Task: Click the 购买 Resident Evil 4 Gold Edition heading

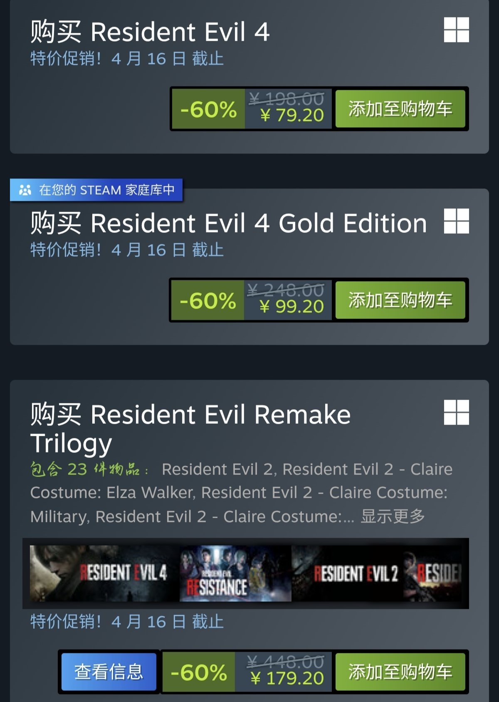Action: point(229,223)
